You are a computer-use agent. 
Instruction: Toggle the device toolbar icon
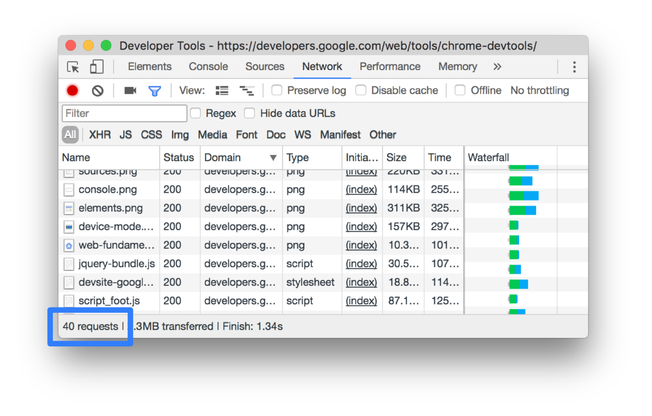point(97,67)
